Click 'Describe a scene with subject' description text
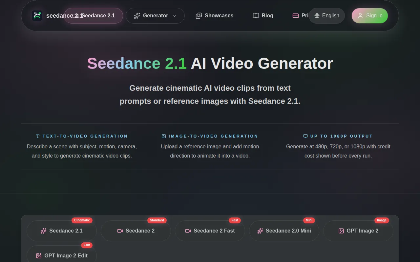 [x=82, y=151]
